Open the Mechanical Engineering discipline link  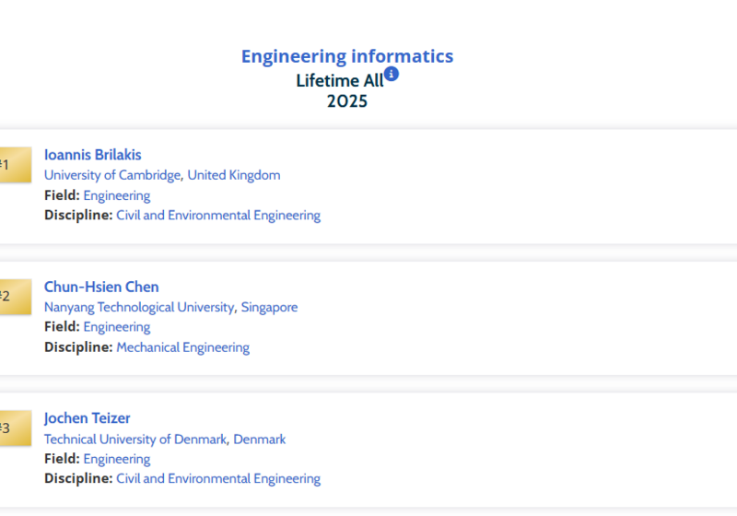click(182, 347)
